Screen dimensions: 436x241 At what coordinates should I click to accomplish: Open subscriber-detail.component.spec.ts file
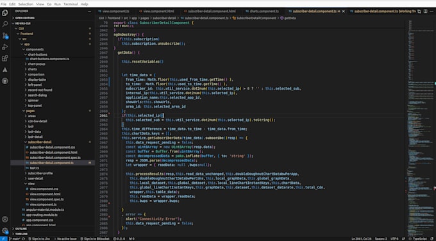pyautogui.click(x=55, y=158)
